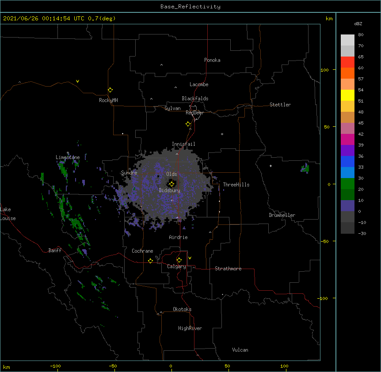Viewport: 381px width, 372px height.
Task: Click the RockyMH label
Action: (108, 100)
